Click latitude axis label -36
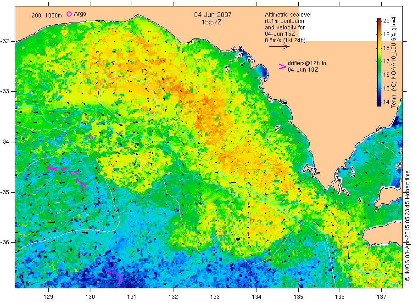The image size is (413, 303). pos(5,242)
